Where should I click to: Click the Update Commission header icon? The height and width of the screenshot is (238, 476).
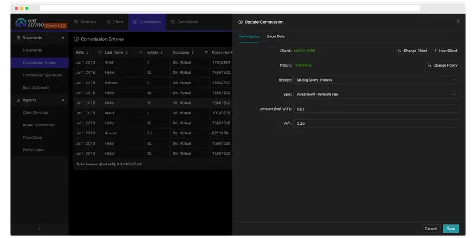coord(240,22)
